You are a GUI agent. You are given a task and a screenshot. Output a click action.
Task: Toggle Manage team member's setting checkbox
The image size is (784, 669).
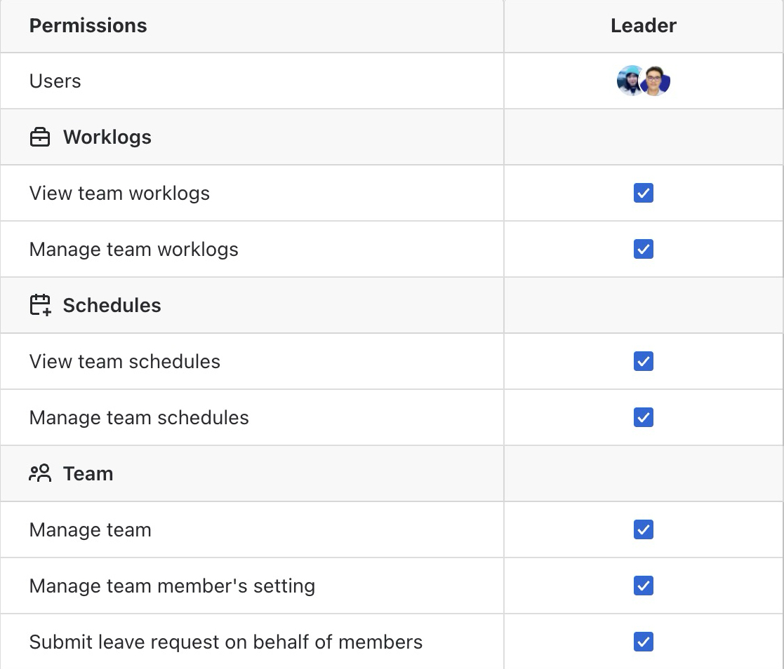pyautogui.click(x=644, y=586)
